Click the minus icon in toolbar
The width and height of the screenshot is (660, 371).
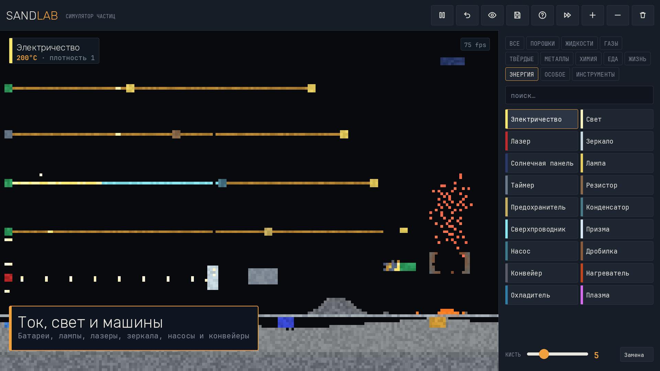(x=618, y=15)
